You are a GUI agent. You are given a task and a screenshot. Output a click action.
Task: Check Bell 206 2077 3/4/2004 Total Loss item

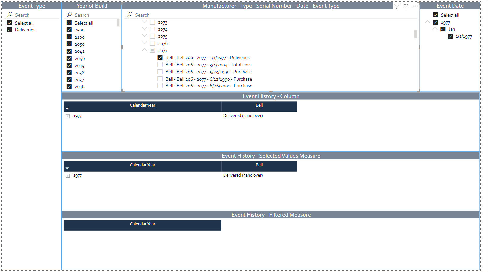click(x=160, y=65)
